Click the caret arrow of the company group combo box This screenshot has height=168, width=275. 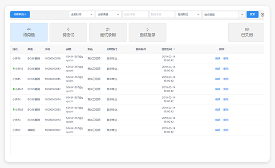tap(242, 14)
